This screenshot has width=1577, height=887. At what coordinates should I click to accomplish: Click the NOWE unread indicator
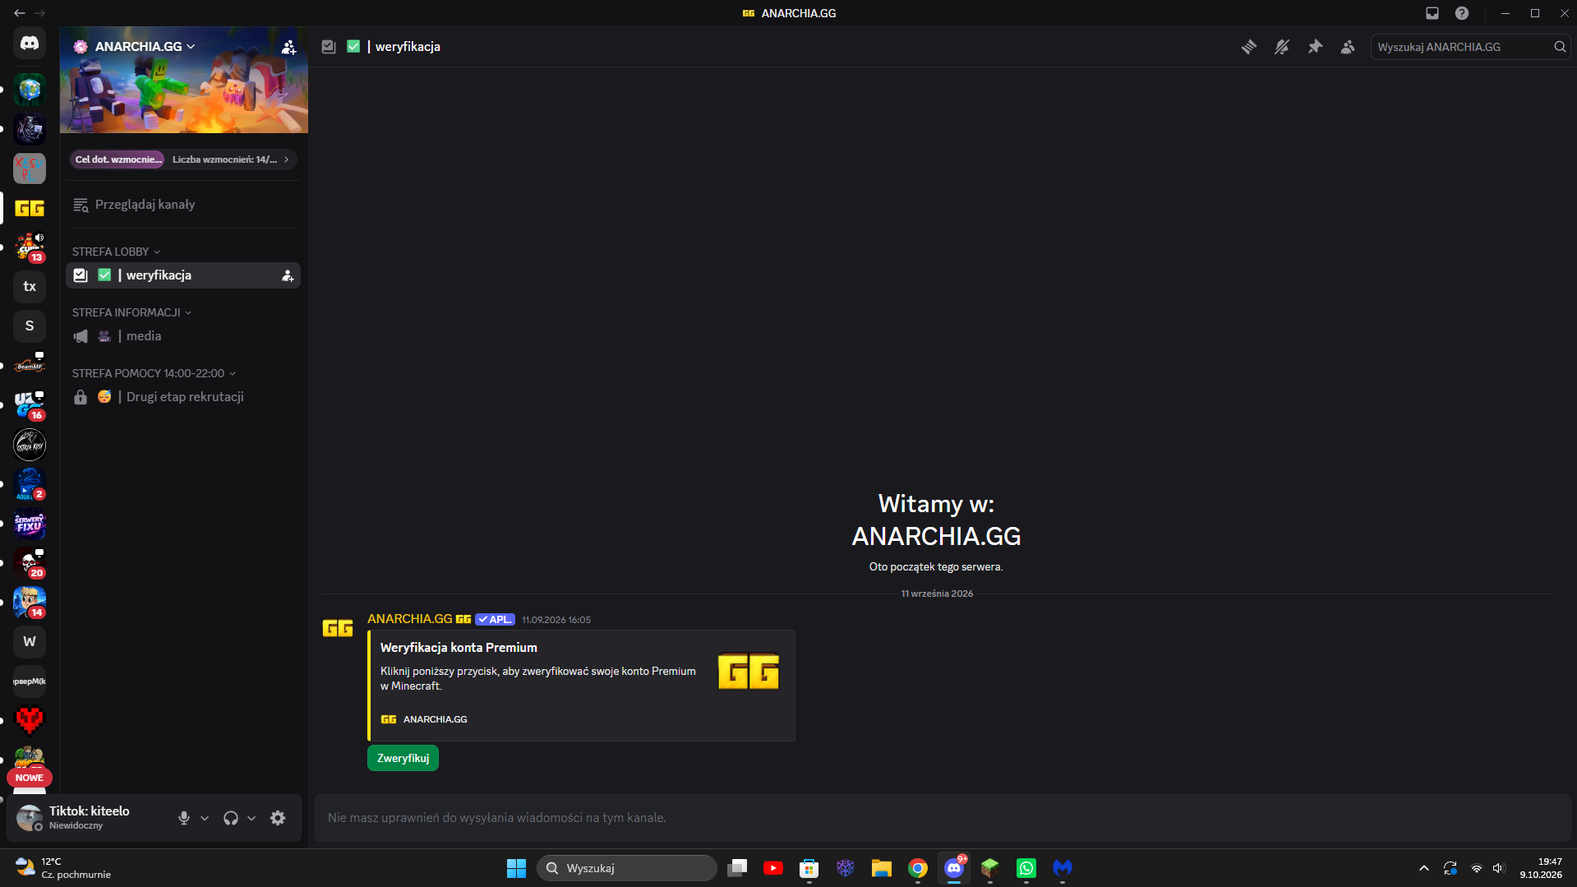coord(30,778)
